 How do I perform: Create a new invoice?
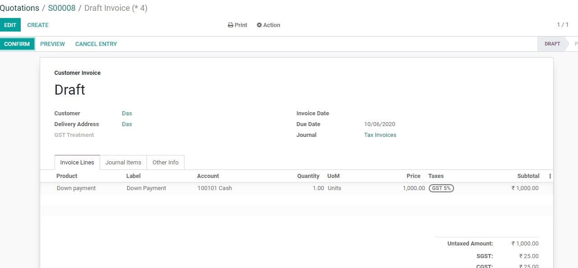click(x=38, y=25)
